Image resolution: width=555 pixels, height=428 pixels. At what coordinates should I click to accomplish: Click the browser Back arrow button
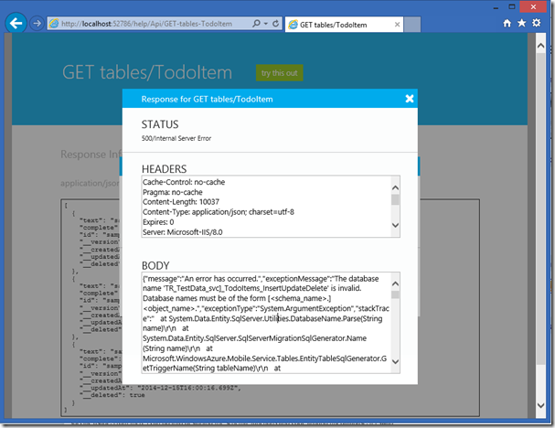click(x=16, y=23)
